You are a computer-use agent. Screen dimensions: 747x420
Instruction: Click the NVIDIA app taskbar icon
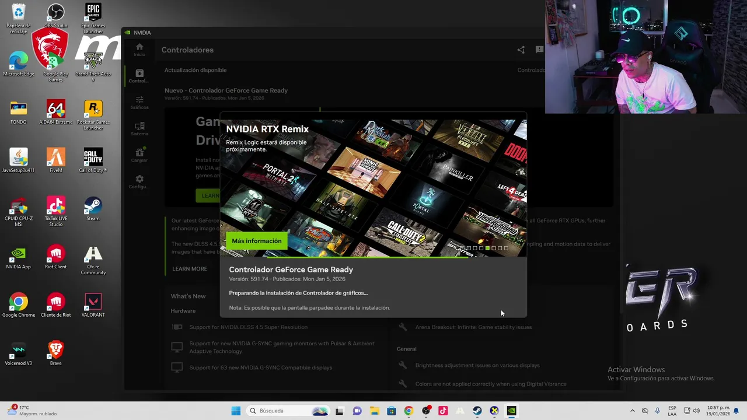512,411
